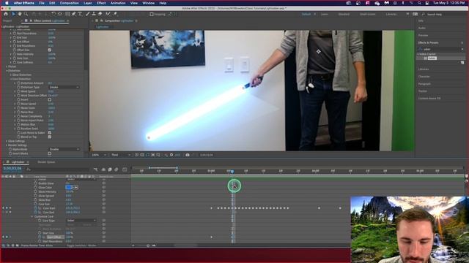The image size is (469, 263).
Task: Select the Pen tool
Action: click(x=74, y=14)
